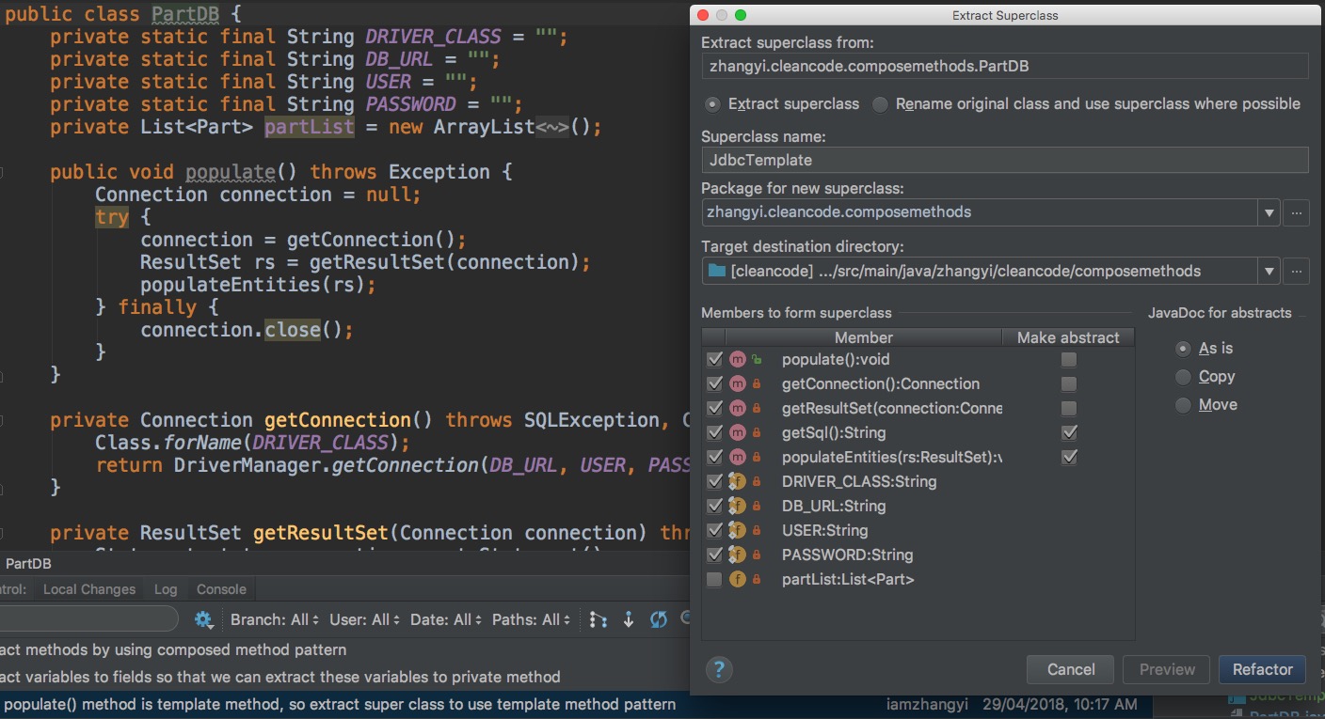Enable Make abstract for getConnection()
The height and width of the screenshot is (719, 1325).
point(1068,383)
